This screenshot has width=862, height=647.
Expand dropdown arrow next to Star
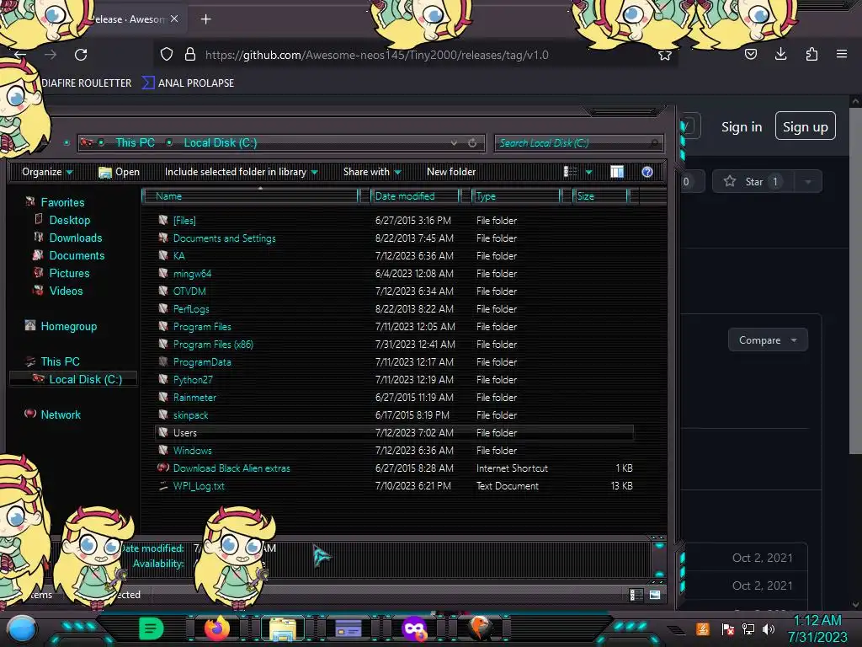pyautogui.click(x=807, y=182)
